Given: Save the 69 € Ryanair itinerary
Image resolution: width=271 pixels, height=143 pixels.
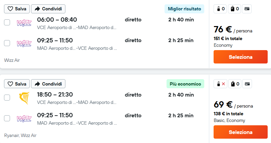Looking at the screenshot, I should 17,84.
